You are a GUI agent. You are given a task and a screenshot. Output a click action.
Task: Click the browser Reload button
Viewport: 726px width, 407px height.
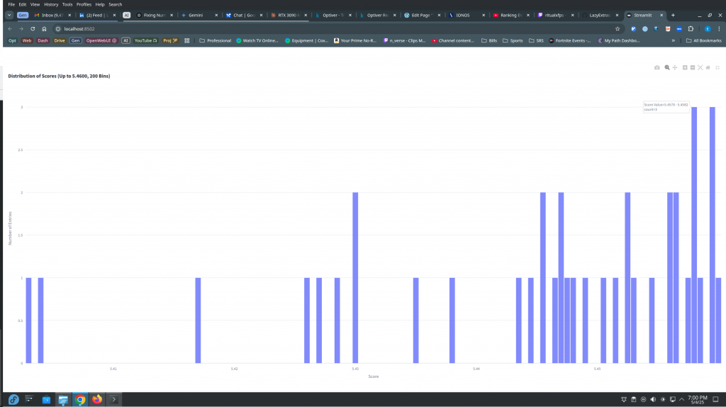[33, 28]
